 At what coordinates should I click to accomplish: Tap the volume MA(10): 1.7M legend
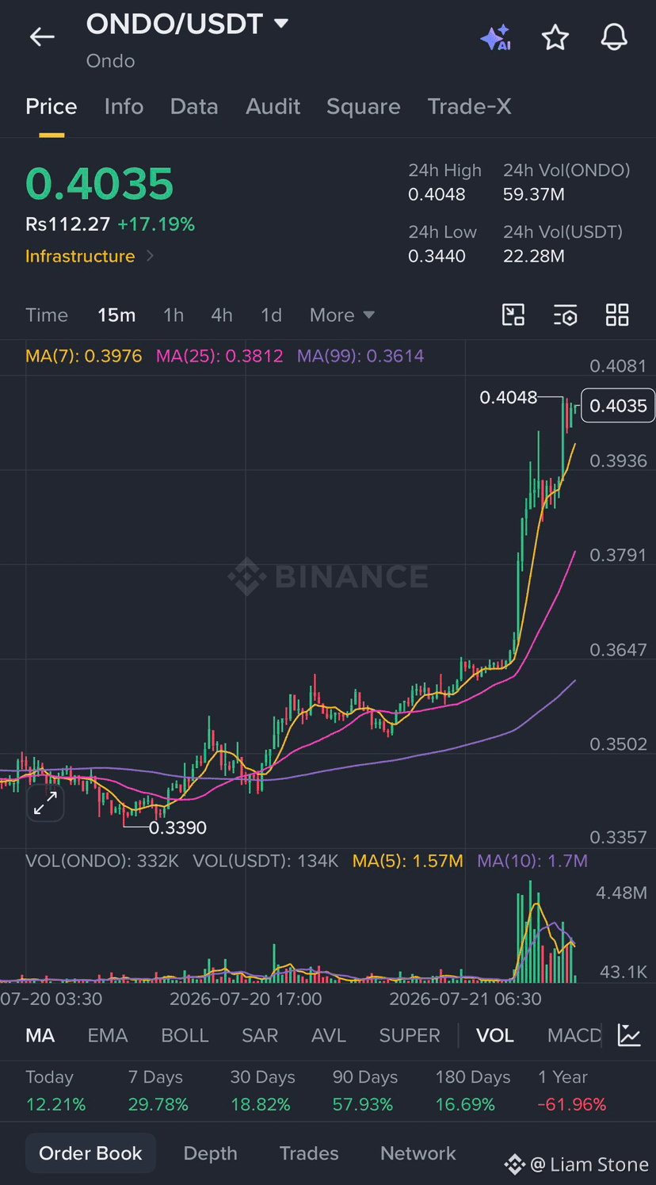[532, 861]
